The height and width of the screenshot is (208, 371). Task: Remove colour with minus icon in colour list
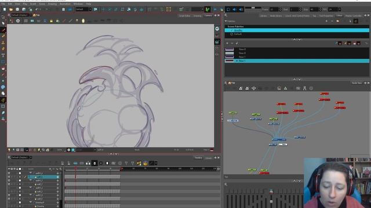(x=232, y=43)
